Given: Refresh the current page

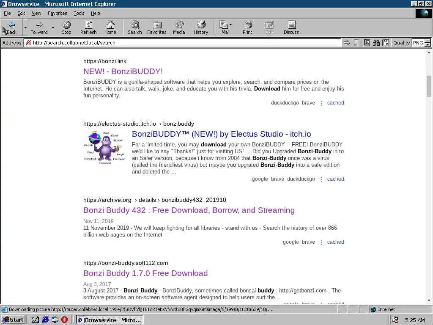Looking at the screenshot, I should [88, 28].
